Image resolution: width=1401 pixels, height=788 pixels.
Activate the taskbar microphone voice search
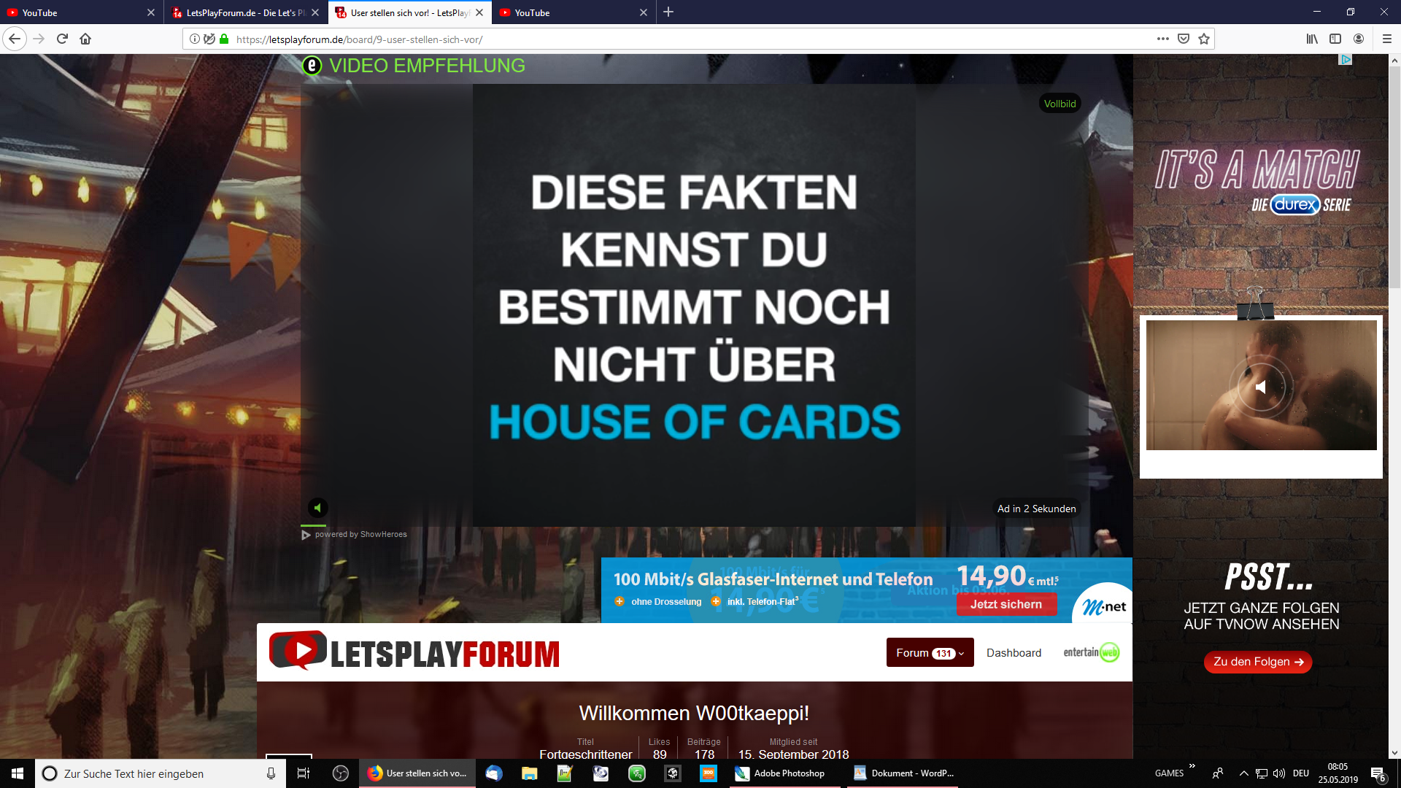(271, 773)
